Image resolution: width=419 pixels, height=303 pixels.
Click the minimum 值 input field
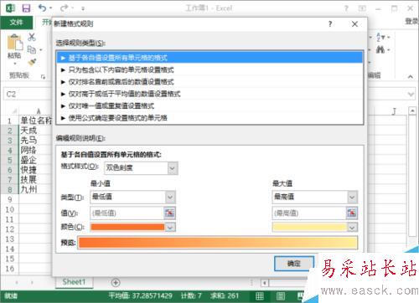click(x=127, y=213)
